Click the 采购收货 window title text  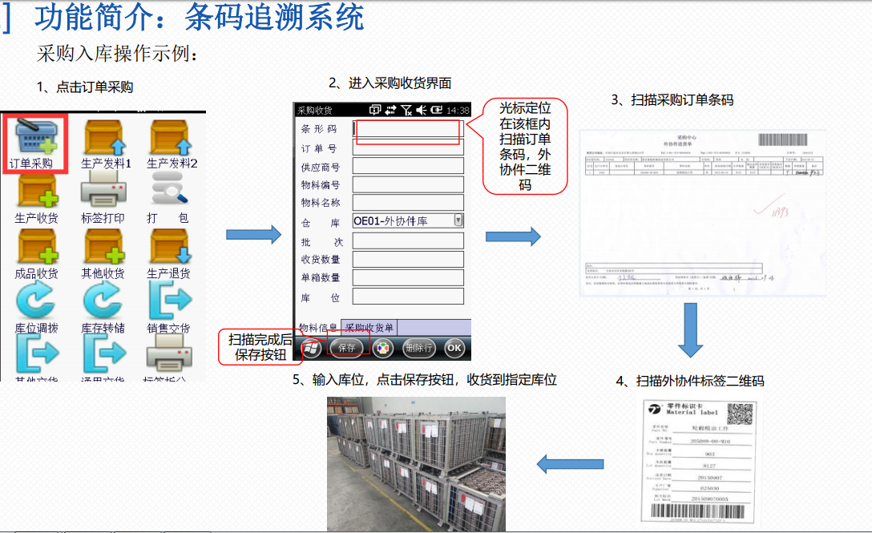tap(315, 111)
